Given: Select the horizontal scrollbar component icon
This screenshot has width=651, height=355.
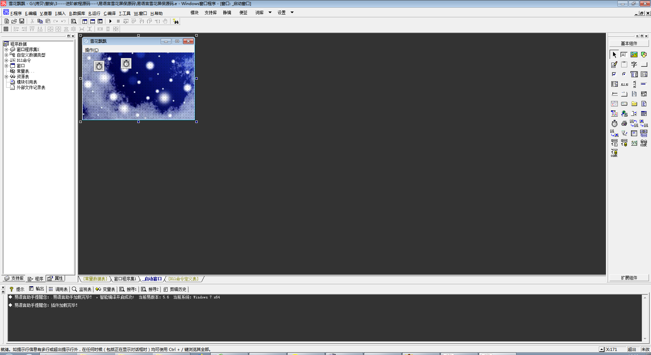Looking at the screenshot, I should point(624,84).
